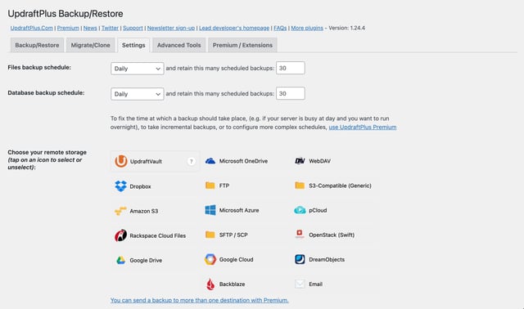Image resolution: width=524 pixels, height=309 pixels.
Task: Select the Backblaze flame icon
Action: coord(210,284)
